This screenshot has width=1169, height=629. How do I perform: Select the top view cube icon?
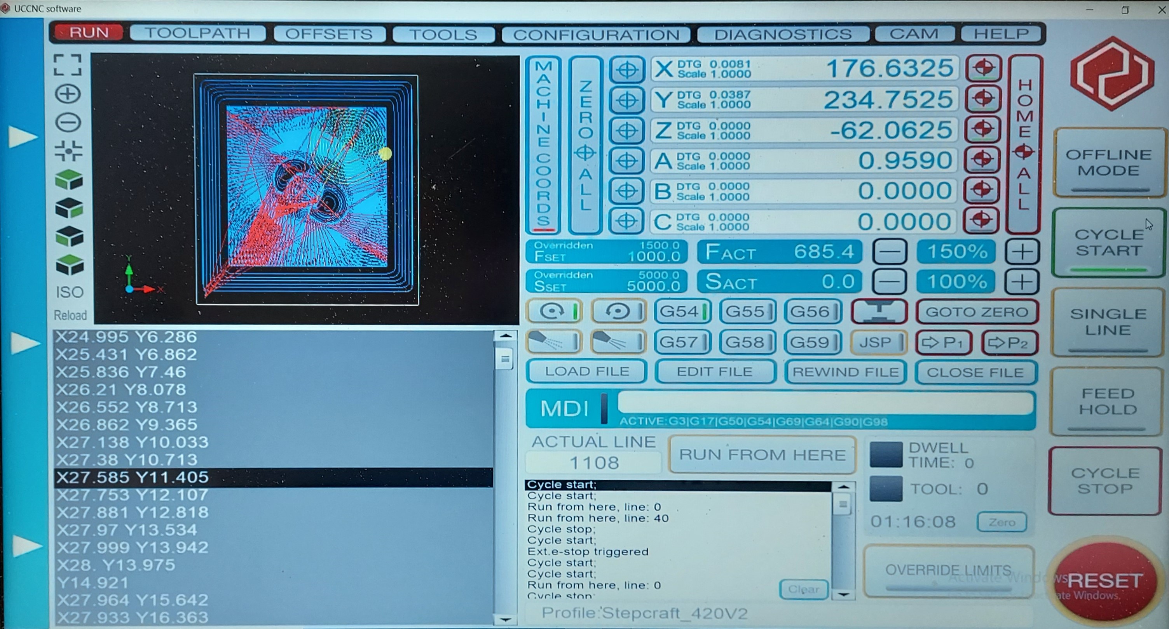[x=69, y=180]
